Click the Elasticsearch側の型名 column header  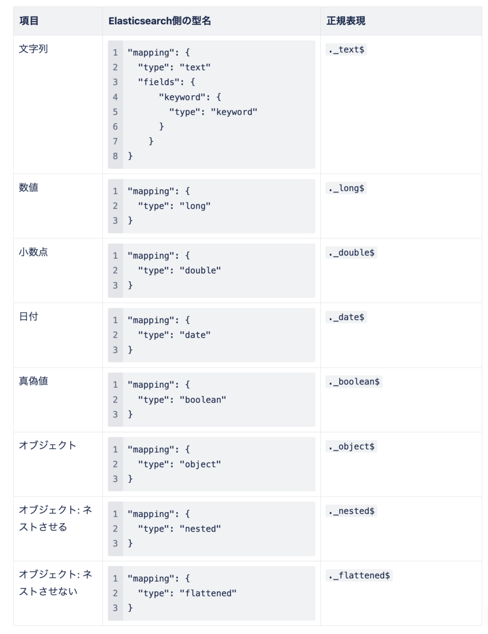[x=160, y=21]
